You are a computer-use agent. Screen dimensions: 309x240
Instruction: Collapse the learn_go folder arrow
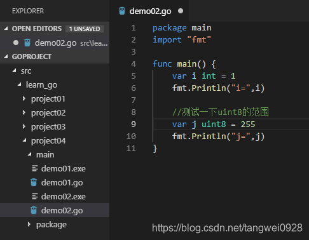tap(20, 84)
